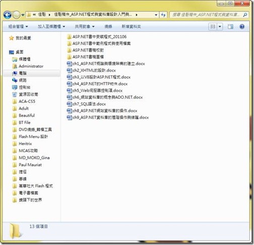The width and height of the screenshot is (254, 245).
Task: Open the recent pages dropdown beside Forward
Action: click(x=23, y=15)
